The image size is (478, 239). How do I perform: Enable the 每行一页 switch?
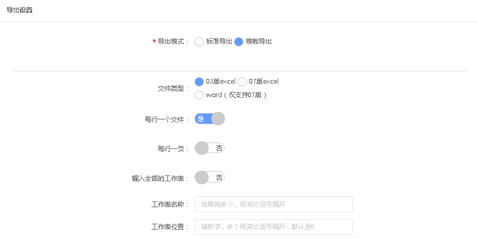pyautogui.click(x=210, y=148)
